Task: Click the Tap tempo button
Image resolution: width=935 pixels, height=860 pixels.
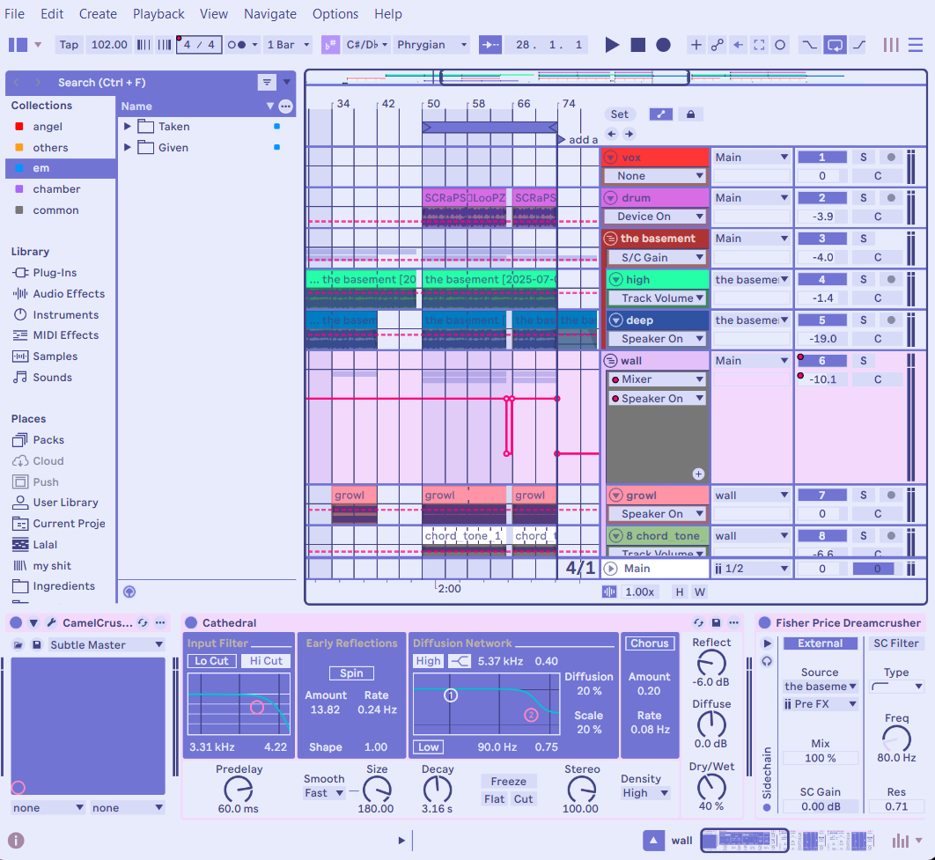Action: 69,45
